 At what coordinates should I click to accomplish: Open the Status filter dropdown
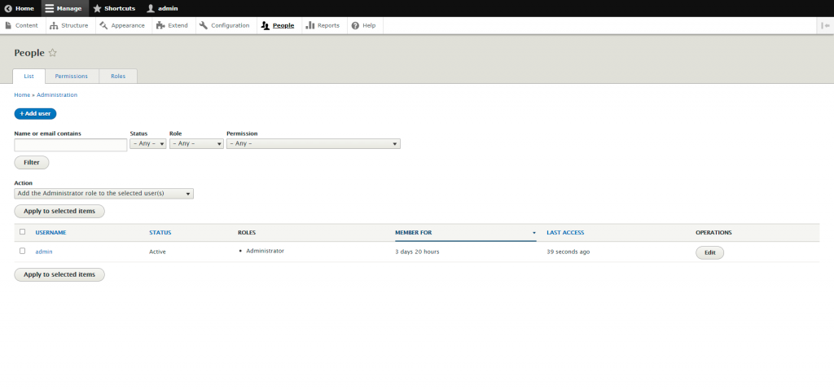(147, 144)
